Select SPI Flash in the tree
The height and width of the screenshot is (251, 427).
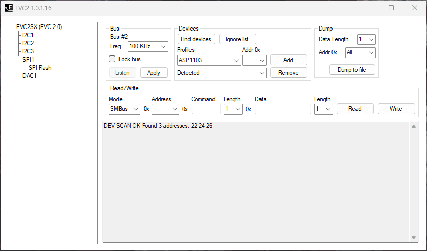pyautogui.click(x=40, y=68)
